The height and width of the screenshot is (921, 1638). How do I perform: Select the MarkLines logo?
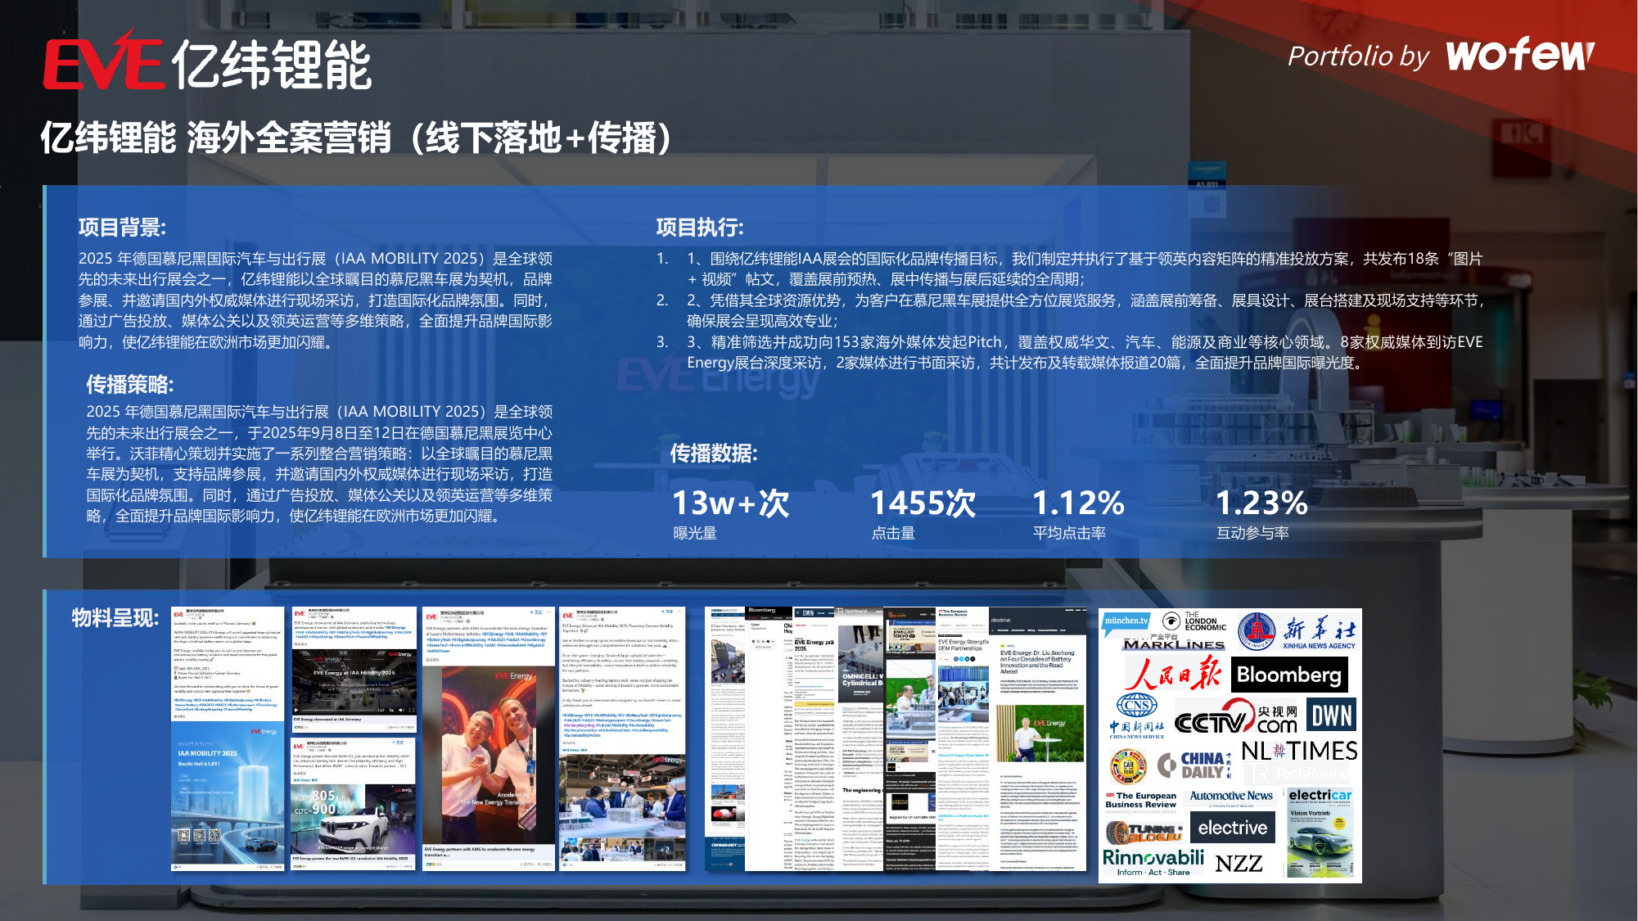point(1175,643)
